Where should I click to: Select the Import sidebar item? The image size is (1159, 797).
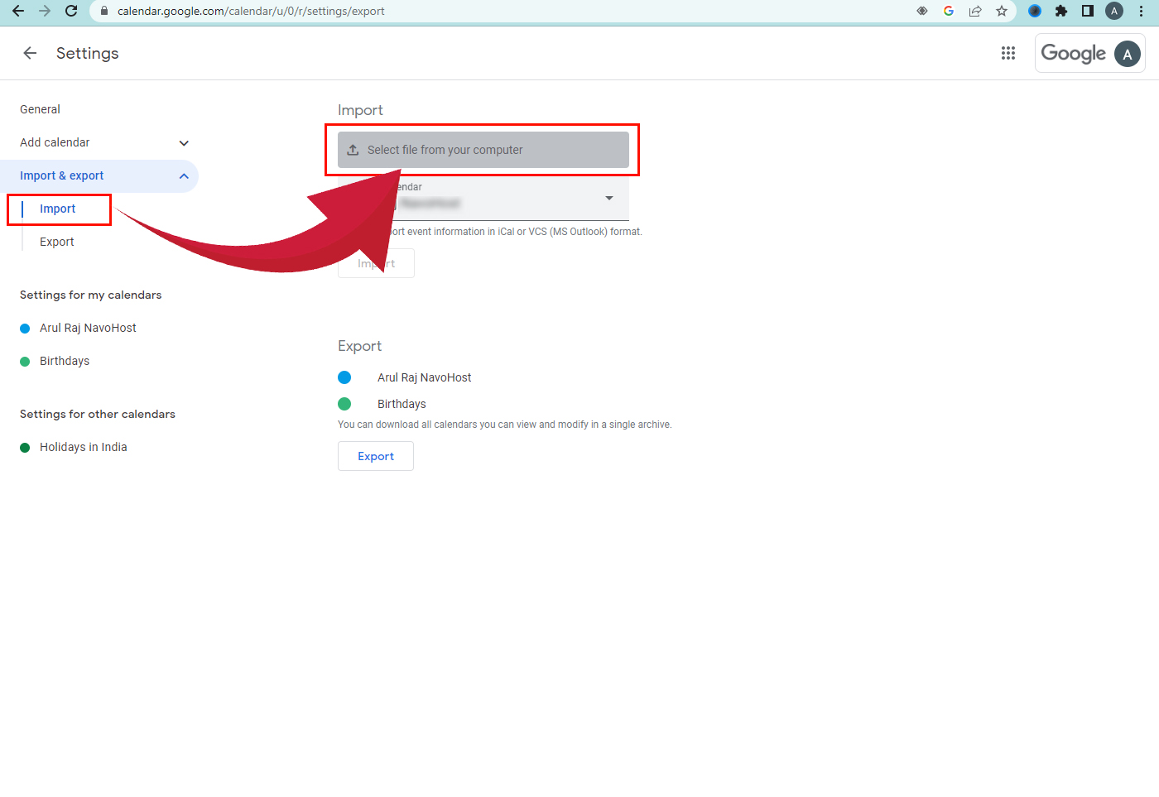pos(56,209)
